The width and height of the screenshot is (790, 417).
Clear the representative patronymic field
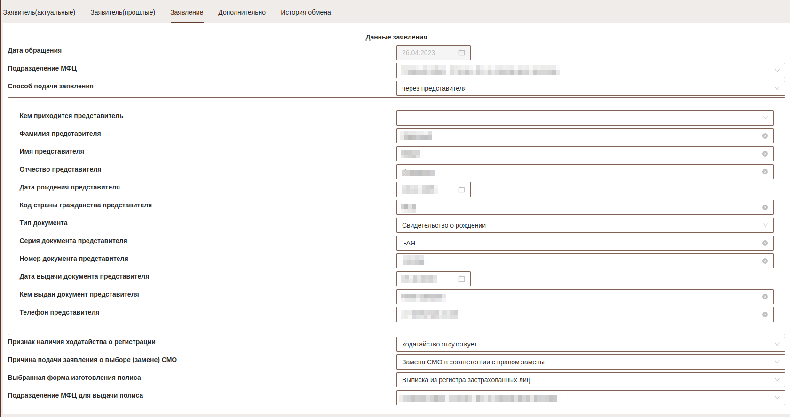[x=765, y=172]
